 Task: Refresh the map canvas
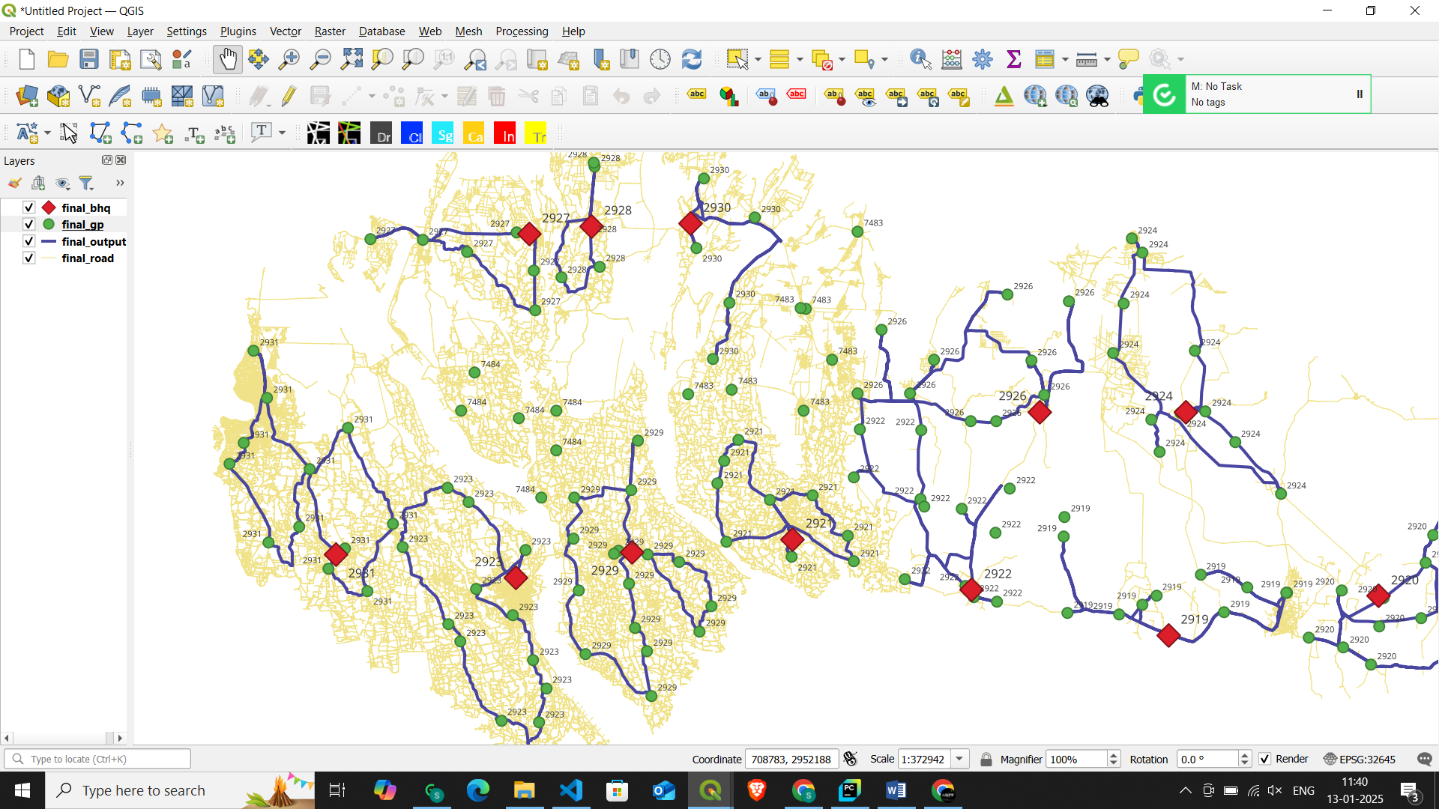pos(692,59)
